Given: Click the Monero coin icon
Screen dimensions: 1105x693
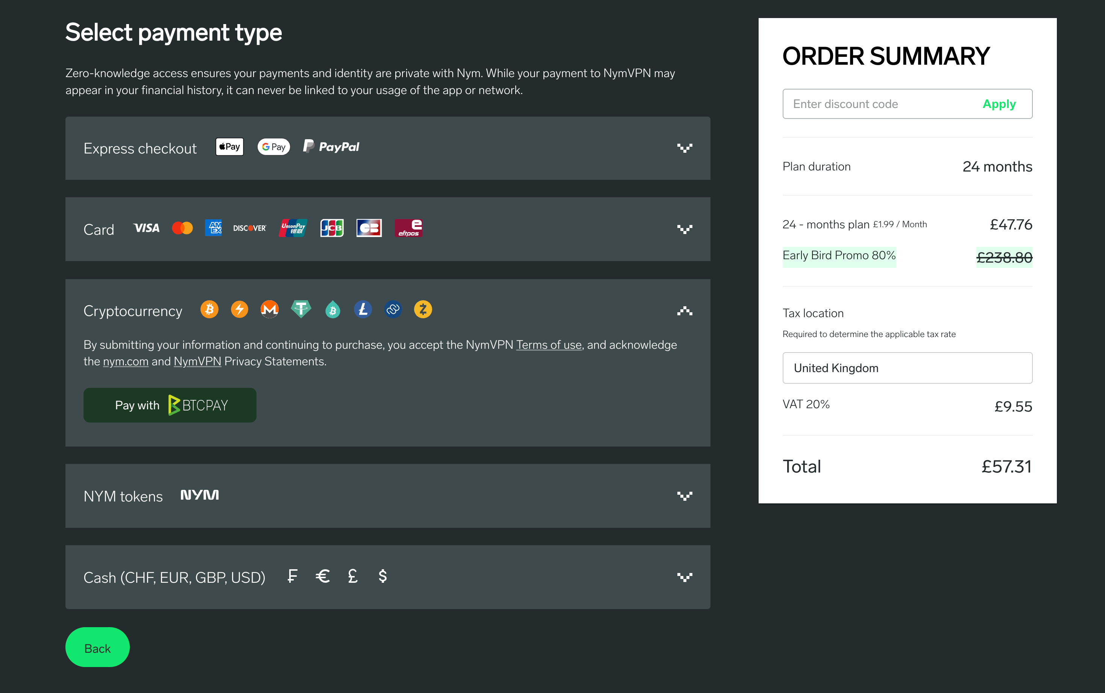Looking at the screenshot, I should tap(269, 309).
